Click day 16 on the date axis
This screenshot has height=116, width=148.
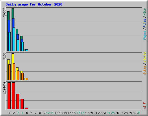click(74, 113)
